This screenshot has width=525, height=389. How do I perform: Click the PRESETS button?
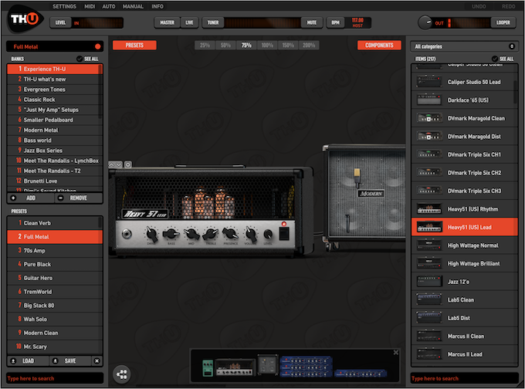pyautogui.click(x=134, y=46)
